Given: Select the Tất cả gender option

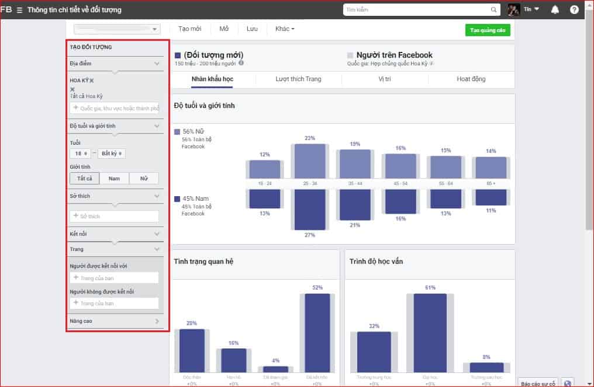Looking at the screenshot, I should coord(85,179).
